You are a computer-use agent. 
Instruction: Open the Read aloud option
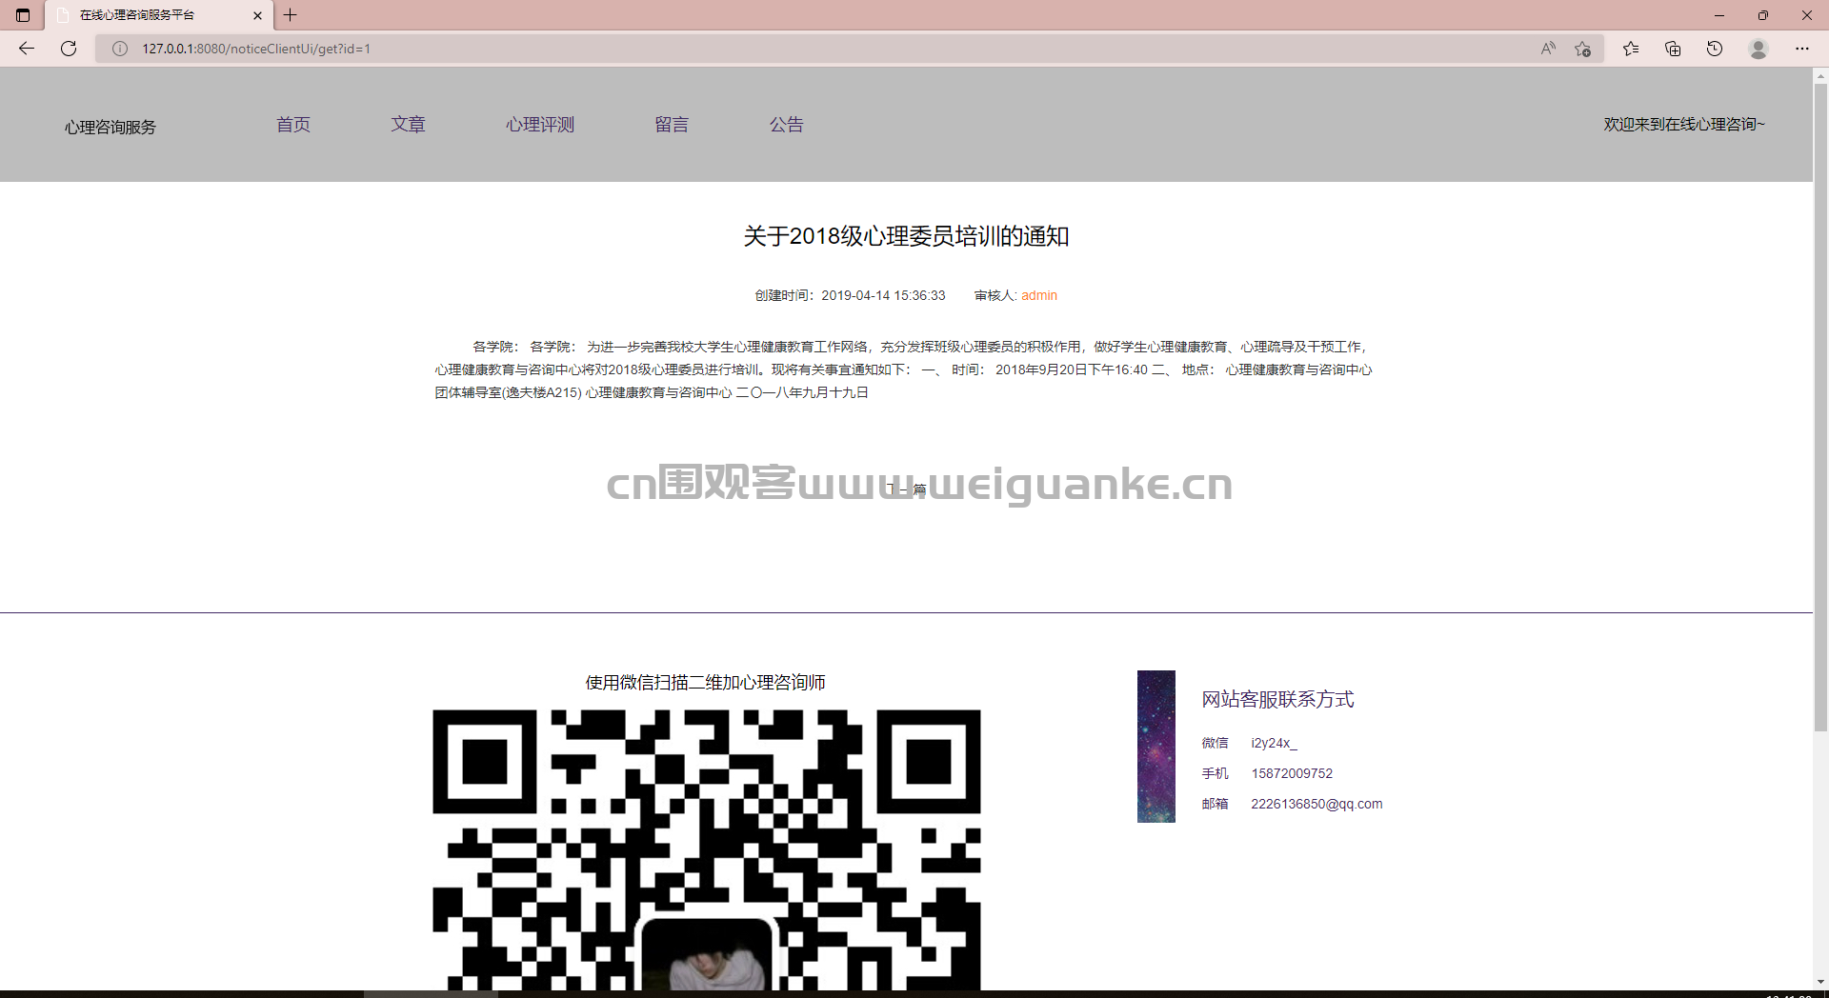pyautogui.click(x=1548, y=49)
